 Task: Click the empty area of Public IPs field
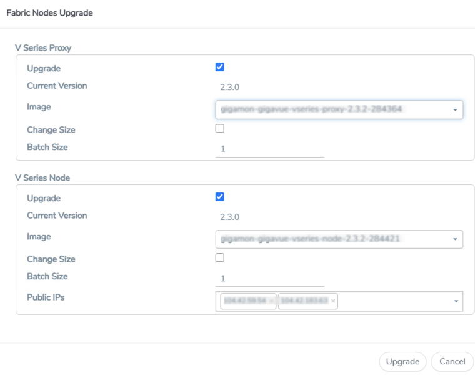click(394, 301)
